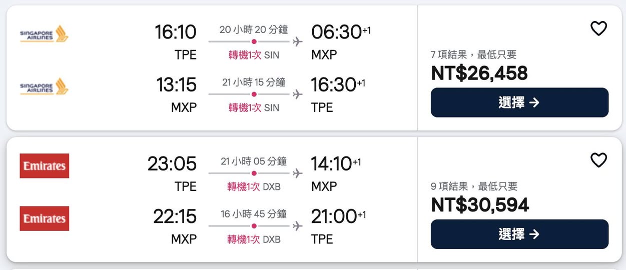Click the Emirates outbound flight logo
This screenshot has width=626, height=270.
(x=45, y=166)
